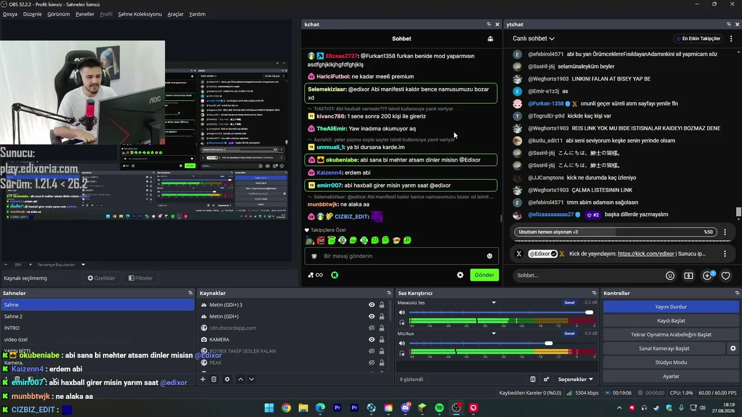Open the Windows Start menu
Screen dimensions: 742x417
[x=270, y=408]
